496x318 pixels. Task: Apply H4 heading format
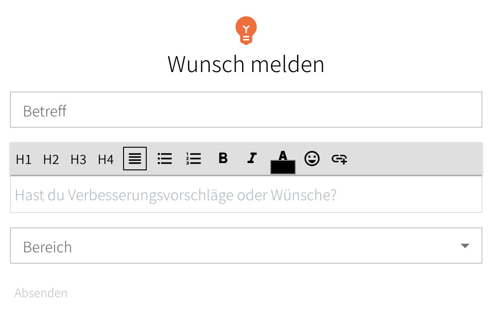106,159
